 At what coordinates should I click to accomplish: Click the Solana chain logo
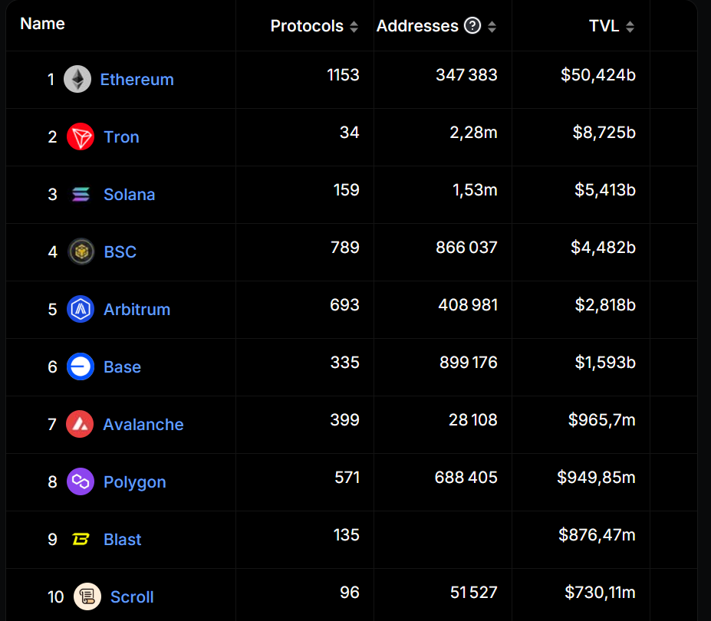tap(81, 194)
